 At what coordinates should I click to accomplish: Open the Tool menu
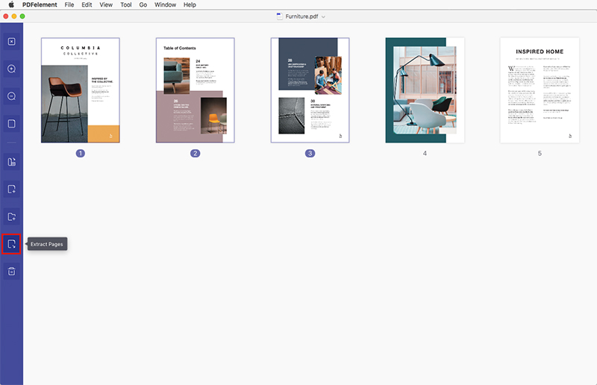126,4
